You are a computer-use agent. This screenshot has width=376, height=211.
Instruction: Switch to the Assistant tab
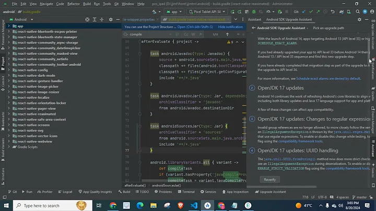point(254,19)
